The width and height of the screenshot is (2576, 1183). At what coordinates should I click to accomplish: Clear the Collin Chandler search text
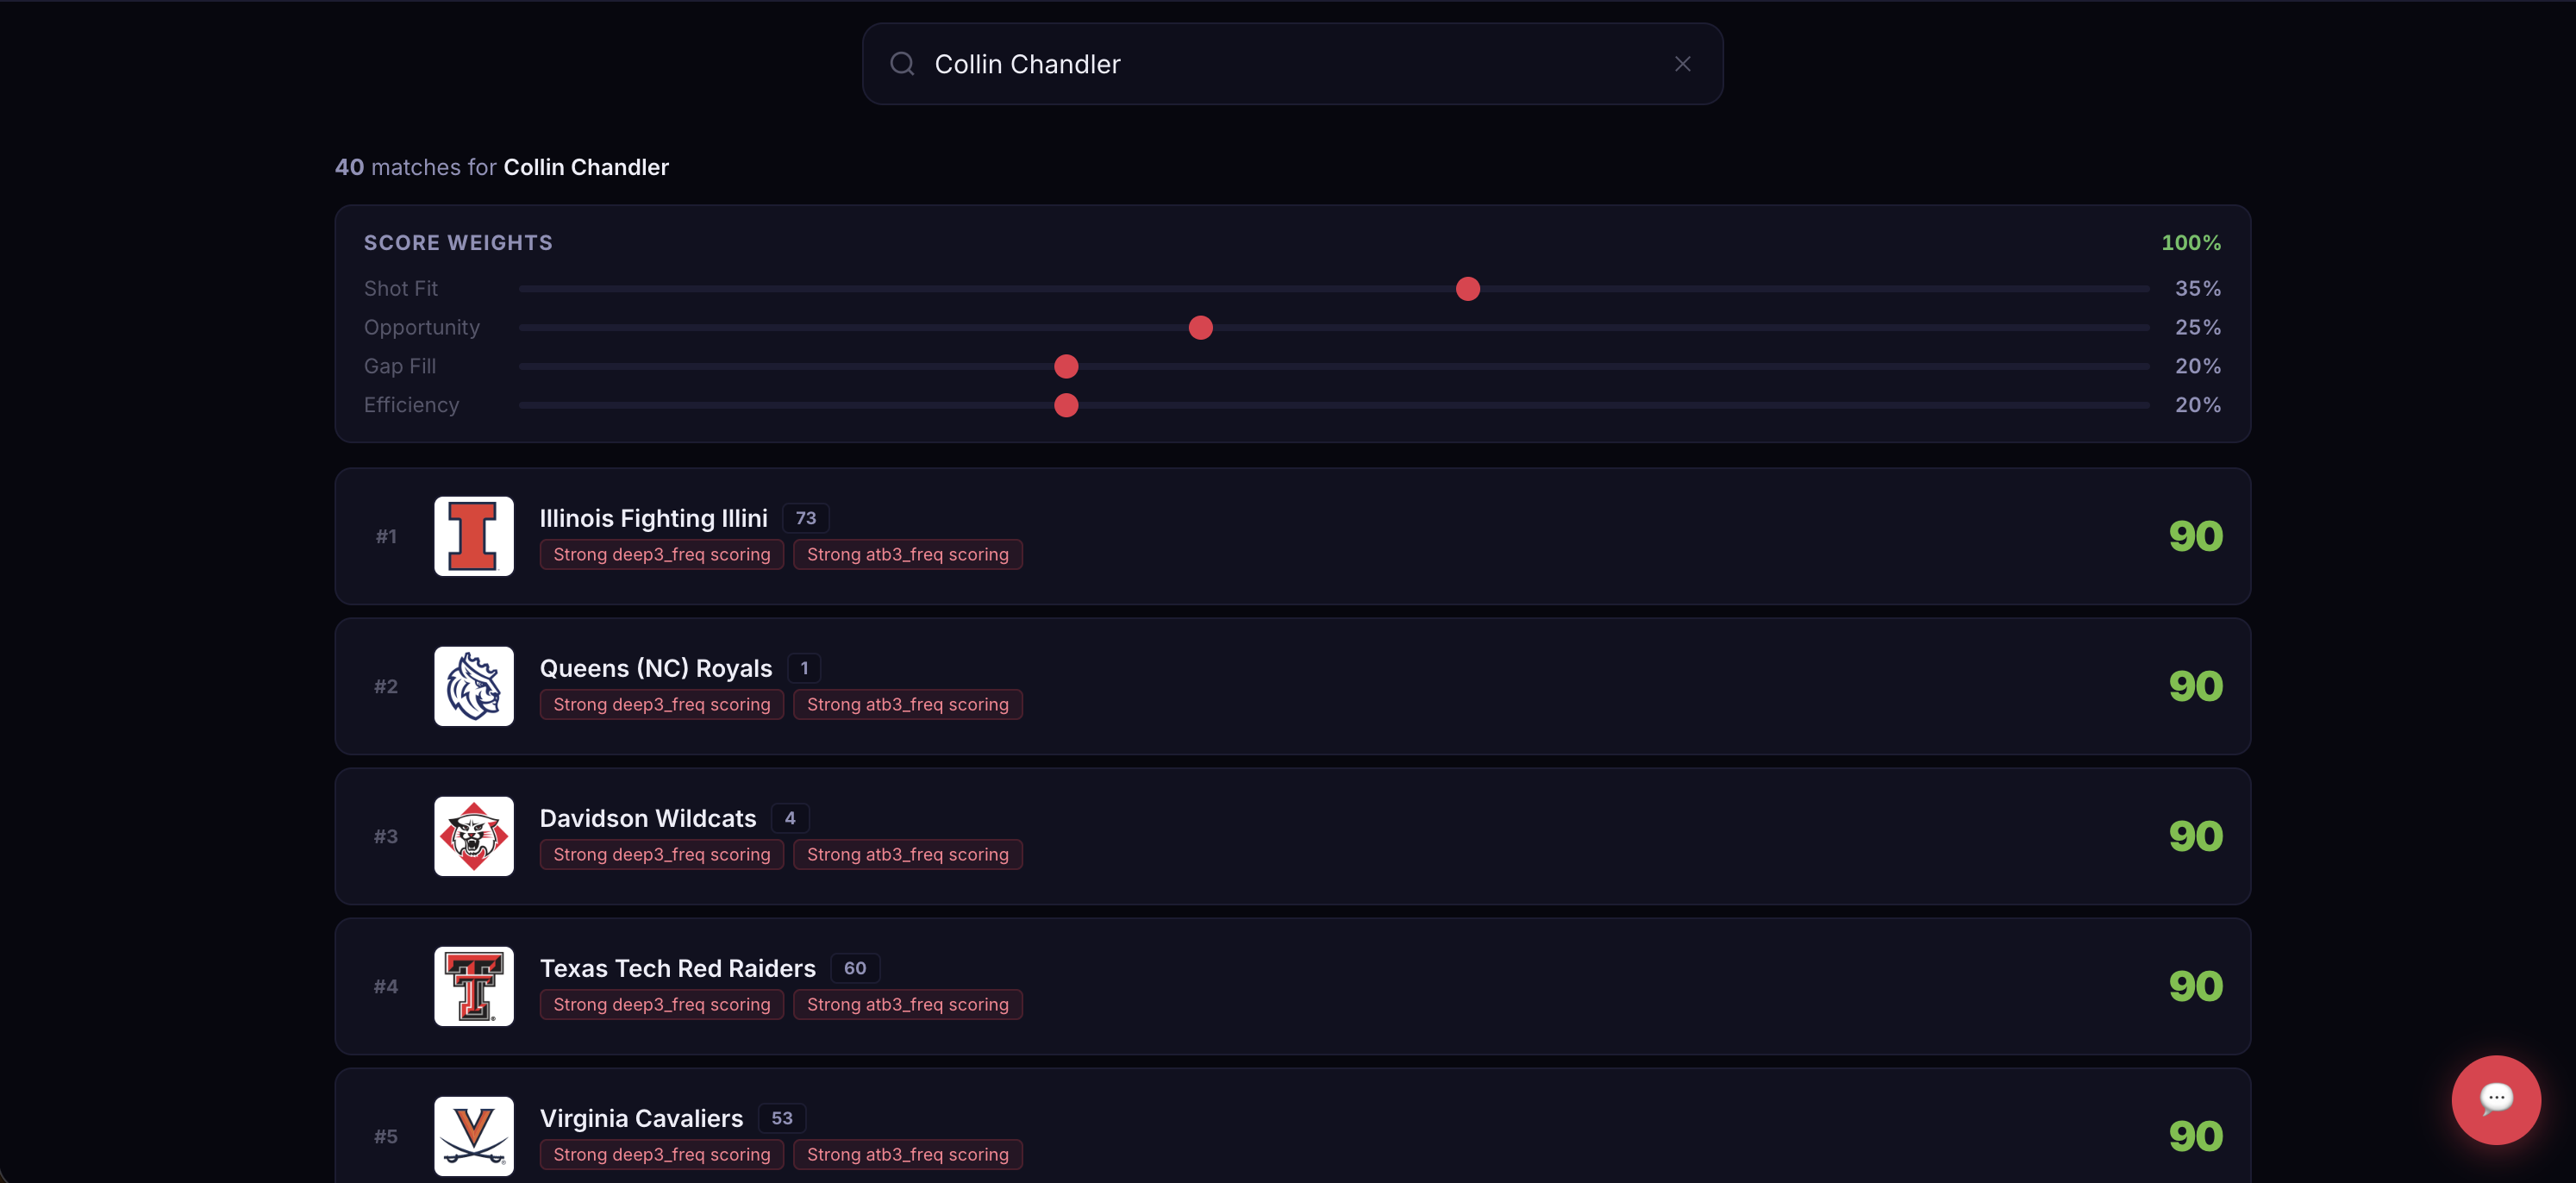(1682, 64)
